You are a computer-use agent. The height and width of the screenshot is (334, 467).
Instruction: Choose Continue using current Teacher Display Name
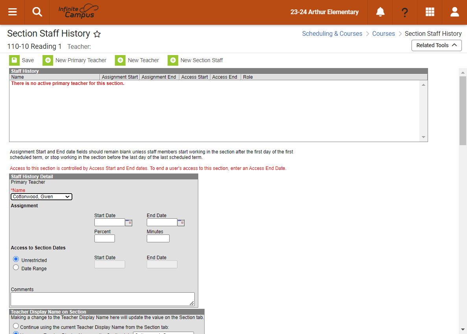tap(16, 326)
